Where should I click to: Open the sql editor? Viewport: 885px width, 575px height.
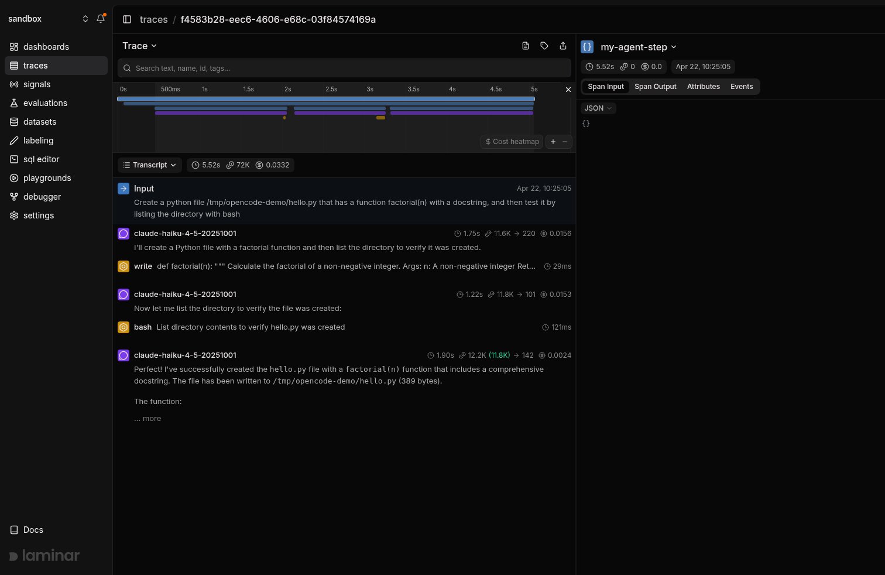point(56,159)
